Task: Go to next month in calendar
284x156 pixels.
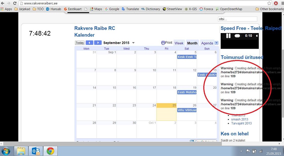Action: pyautogui.click(x=98, y=43)
